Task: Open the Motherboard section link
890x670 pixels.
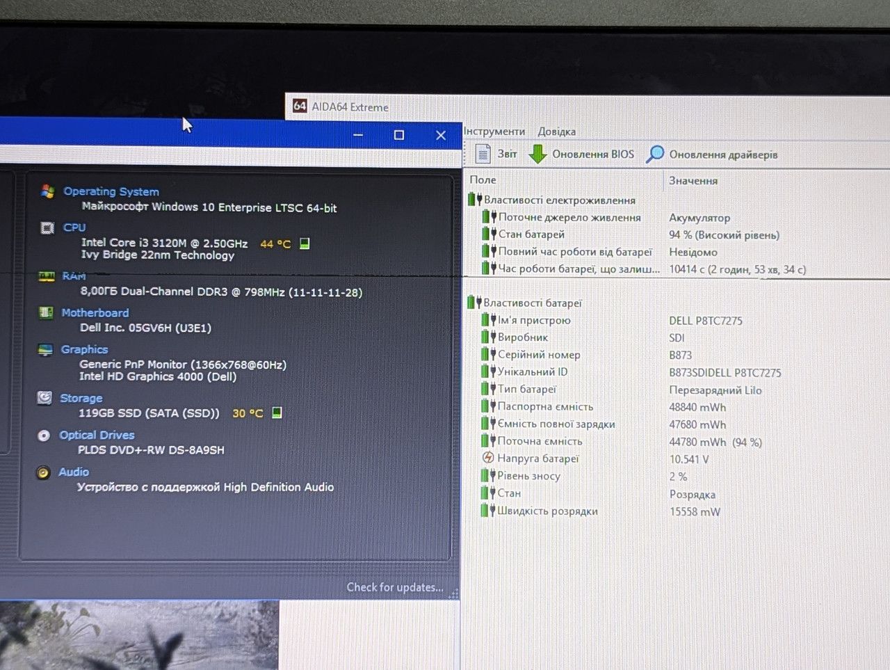Action: (x=95, y=313)
